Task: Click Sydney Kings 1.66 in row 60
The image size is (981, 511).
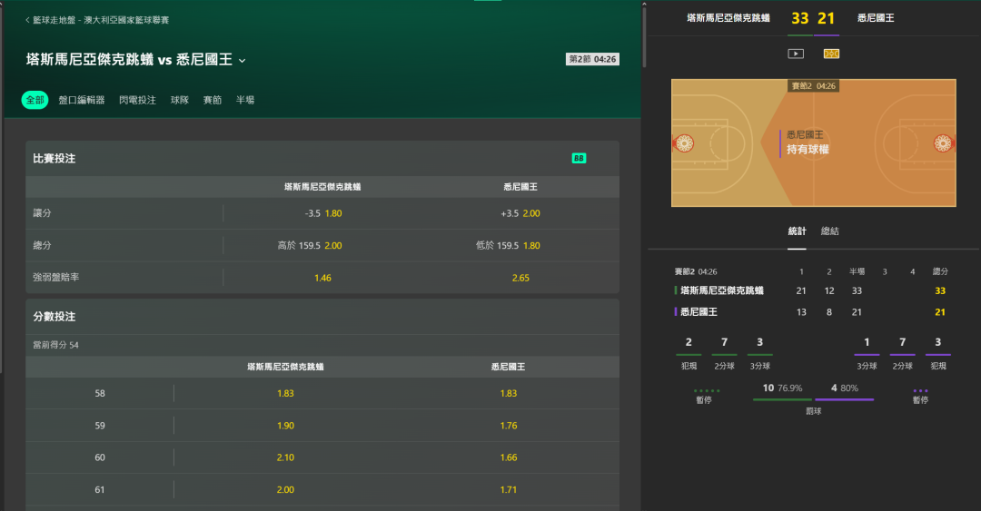Action: point(508,457)
